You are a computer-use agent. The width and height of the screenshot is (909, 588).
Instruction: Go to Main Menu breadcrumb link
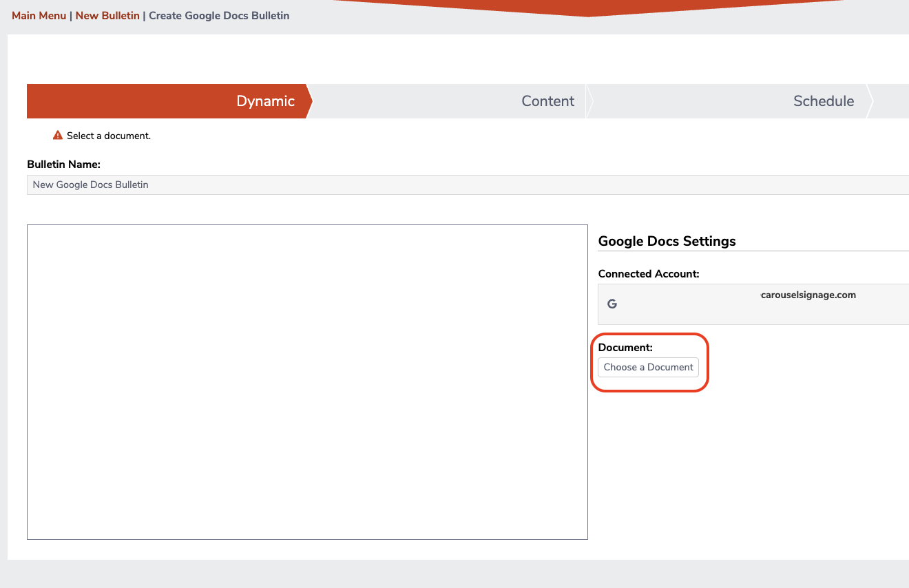pos(39,15)
